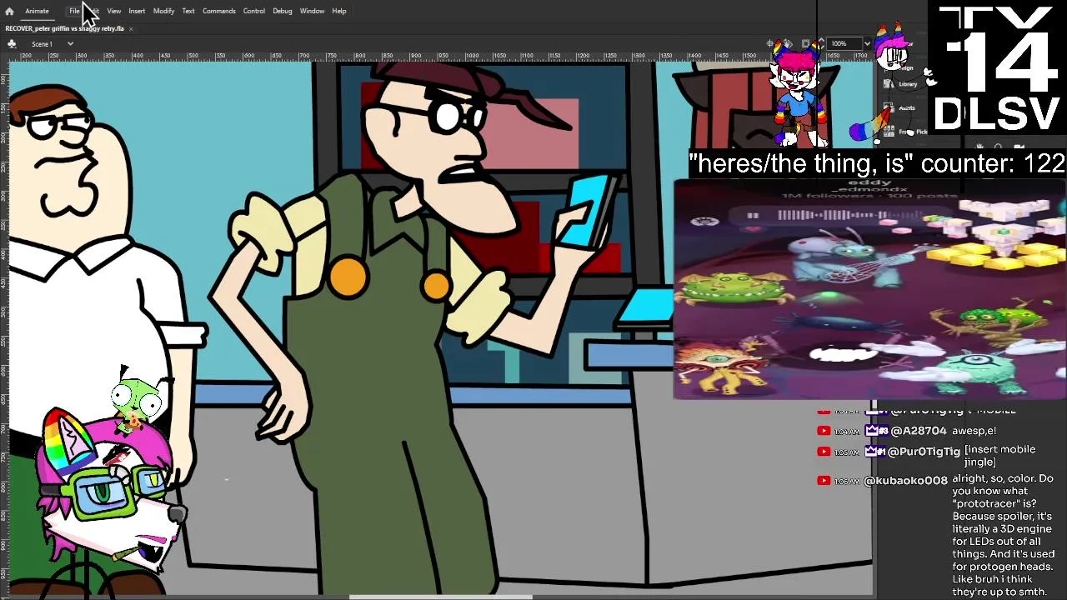Open the Window menu

[x=312, y=11]
